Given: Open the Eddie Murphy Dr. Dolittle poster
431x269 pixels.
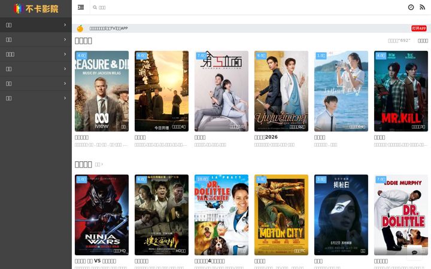Looking at the screenshot, I should 401,215.
